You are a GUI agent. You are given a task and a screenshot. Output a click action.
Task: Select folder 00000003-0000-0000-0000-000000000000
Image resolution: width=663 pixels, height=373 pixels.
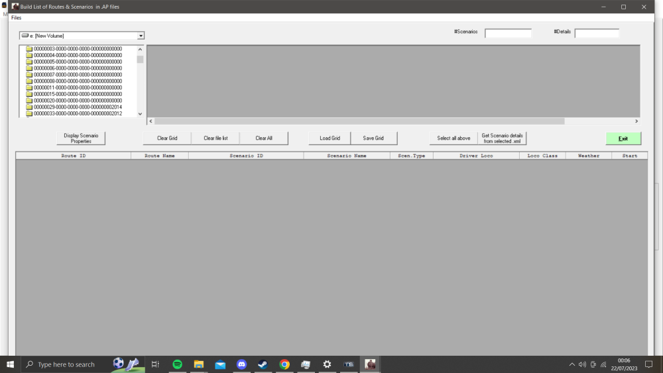pyautogui.click(x=78, y=48)
